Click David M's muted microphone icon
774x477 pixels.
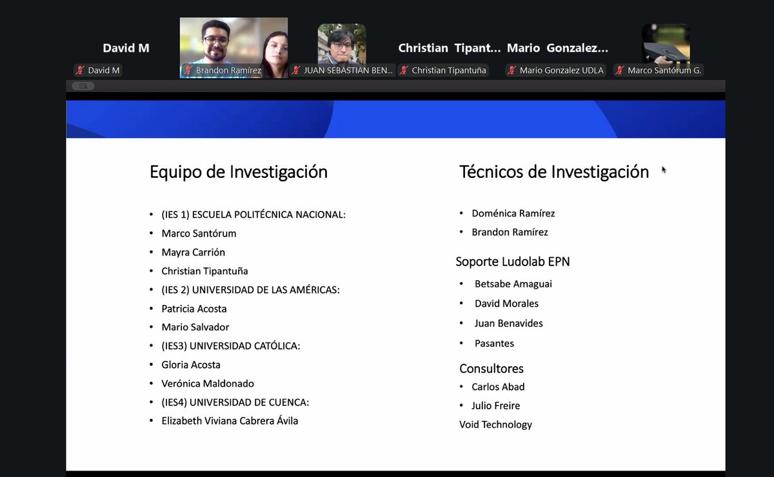click(80, 70)
